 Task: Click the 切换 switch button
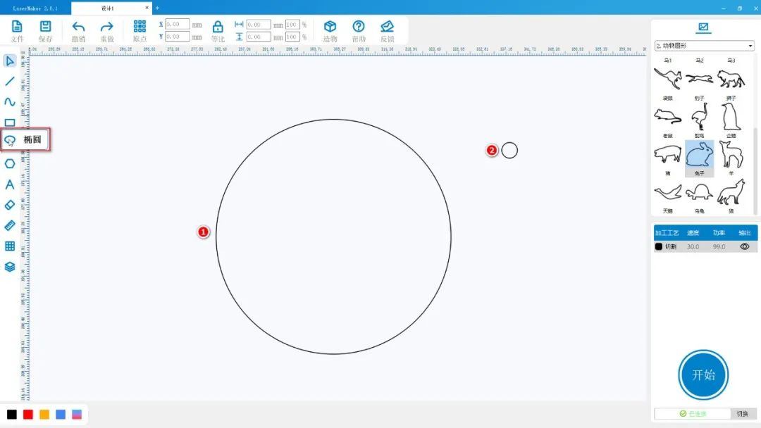tap(742, 414)
